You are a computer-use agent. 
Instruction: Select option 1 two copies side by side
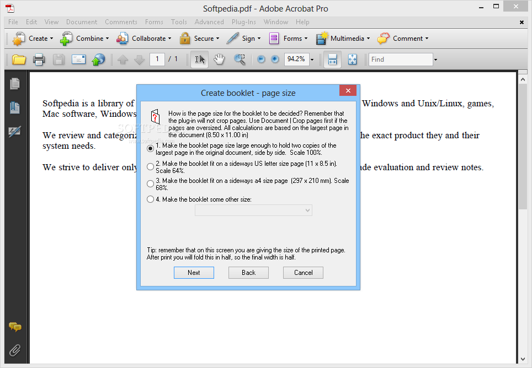tap(150, 149)
